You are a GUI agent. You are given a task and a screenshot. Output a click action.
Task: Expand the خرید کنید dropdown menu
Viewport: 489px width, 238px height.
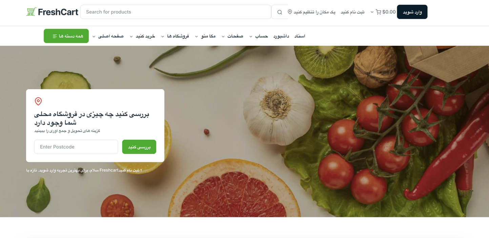[142, 36]
